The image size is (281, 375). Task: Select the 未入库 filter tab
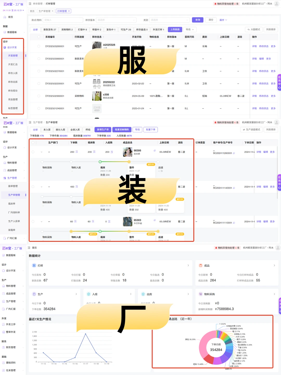pyautogui.click(x=47, y=129)
